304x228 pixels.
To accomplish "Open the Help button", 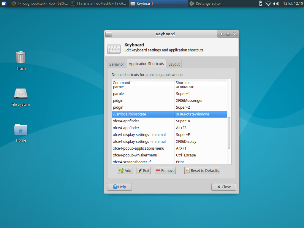I will pos(119,187).
